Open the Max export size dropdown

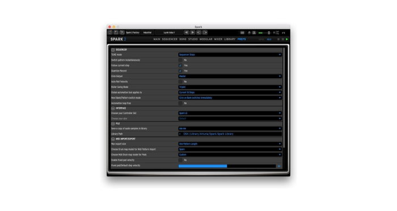coord(230,144)
